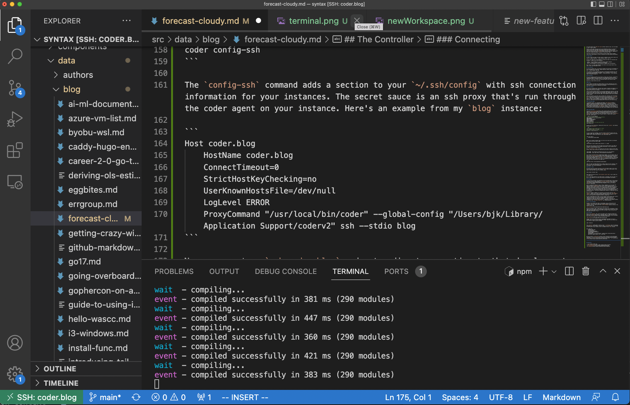Switch to the PROBLEMS panel tab

tap(174, 272)
